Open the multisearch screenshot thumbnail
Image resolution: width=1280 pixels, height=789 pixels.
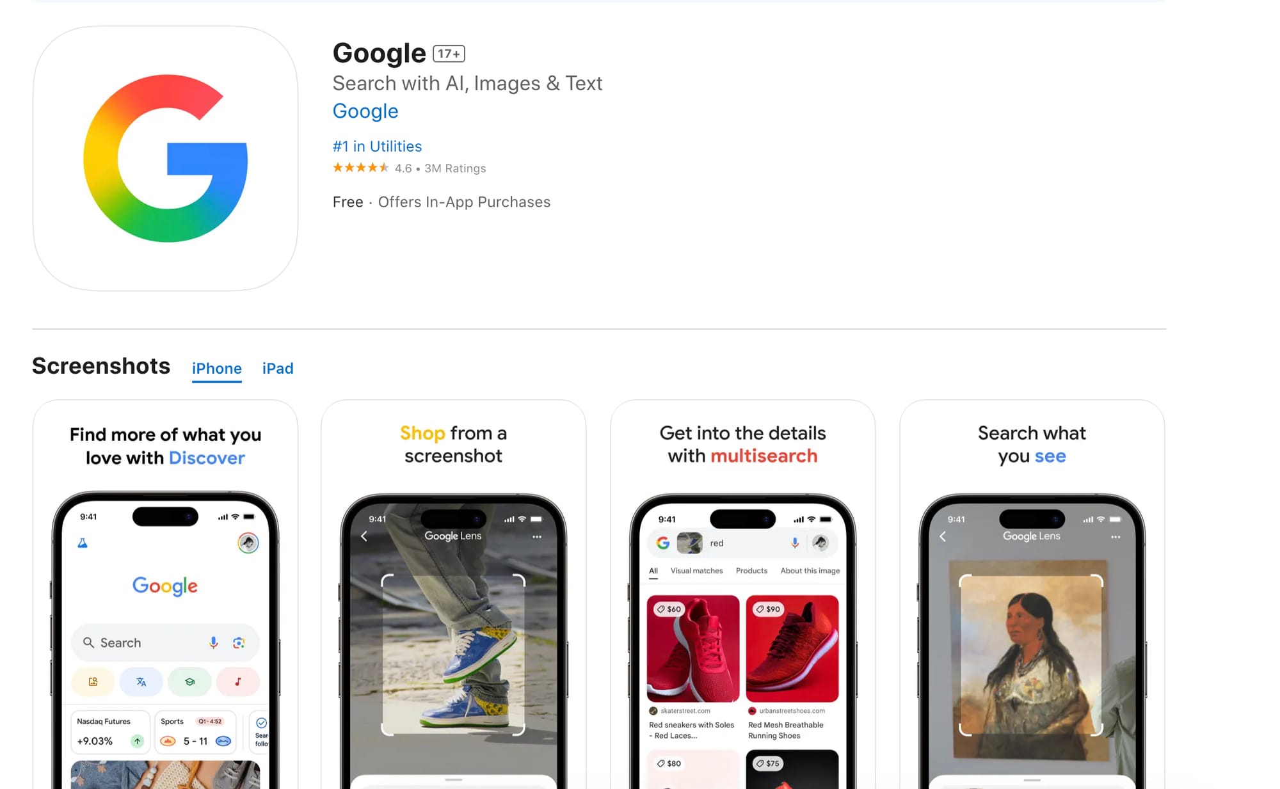743,594
